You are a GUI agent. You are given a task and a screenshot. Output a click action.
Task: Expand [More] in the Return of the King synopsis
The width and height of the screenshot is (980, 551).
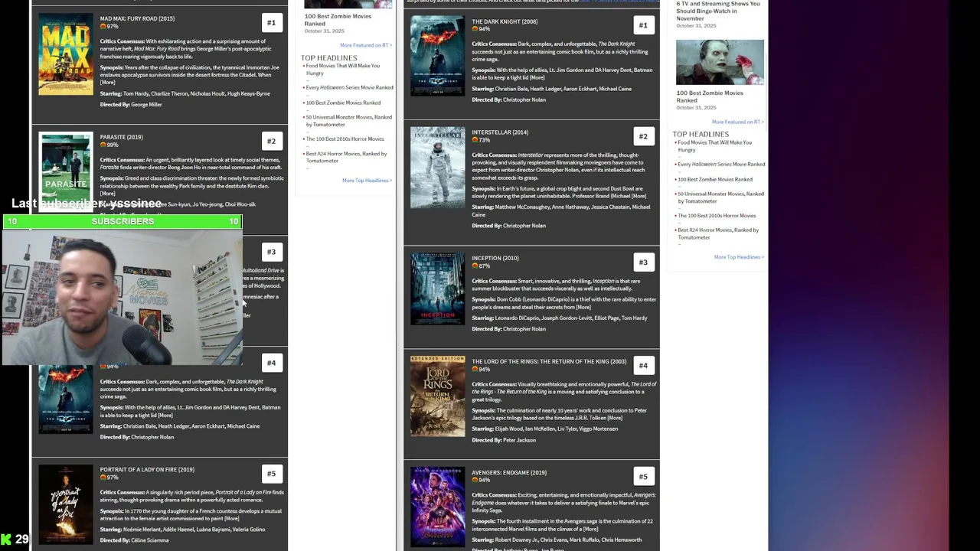(x=614, y=418)
